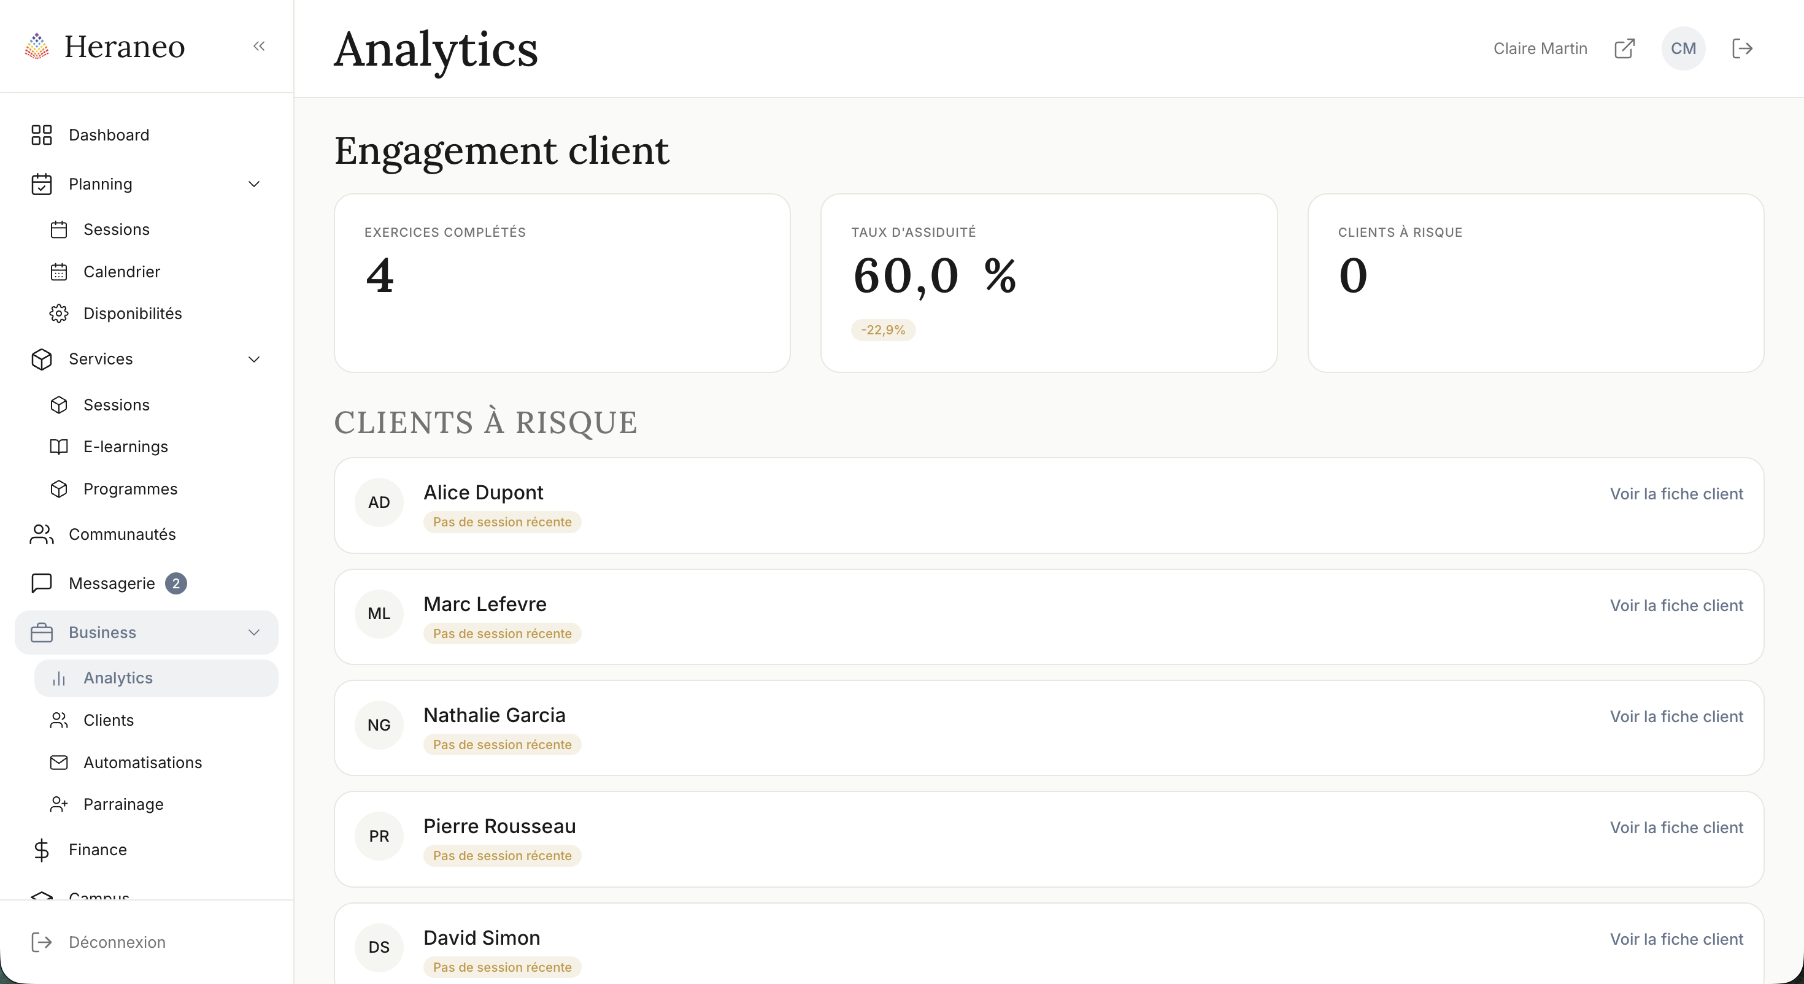Click the Automatisations envelope icon
1804x984 pixels.
[60, 763]
